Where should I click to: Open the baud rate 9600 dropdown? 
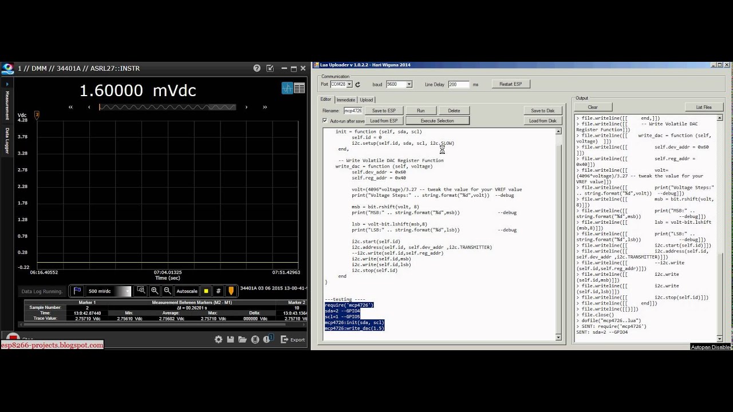coord(409,84)
